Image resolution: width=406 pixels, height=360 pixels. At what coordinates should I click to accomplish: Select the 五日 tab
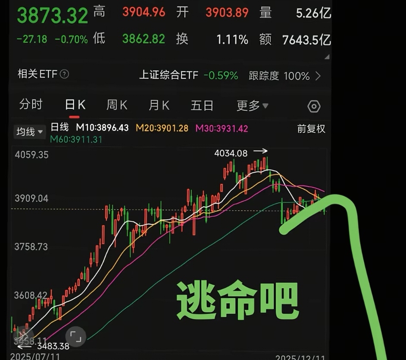pos(202,106)
